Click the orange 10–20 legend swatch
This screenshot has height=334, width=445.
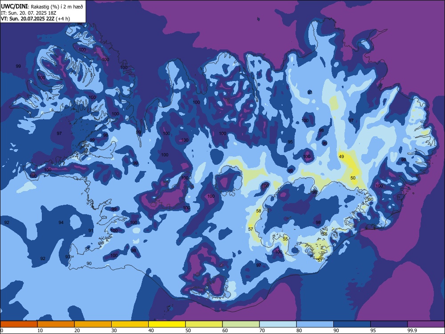[x=56, y=324]
